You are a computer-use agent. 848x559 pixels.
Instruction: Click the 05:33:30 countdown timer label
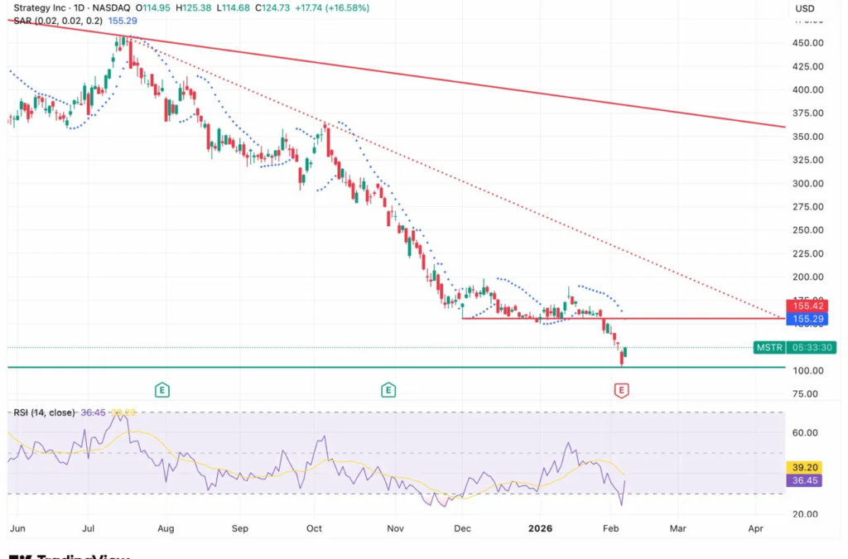coord(812,348)
